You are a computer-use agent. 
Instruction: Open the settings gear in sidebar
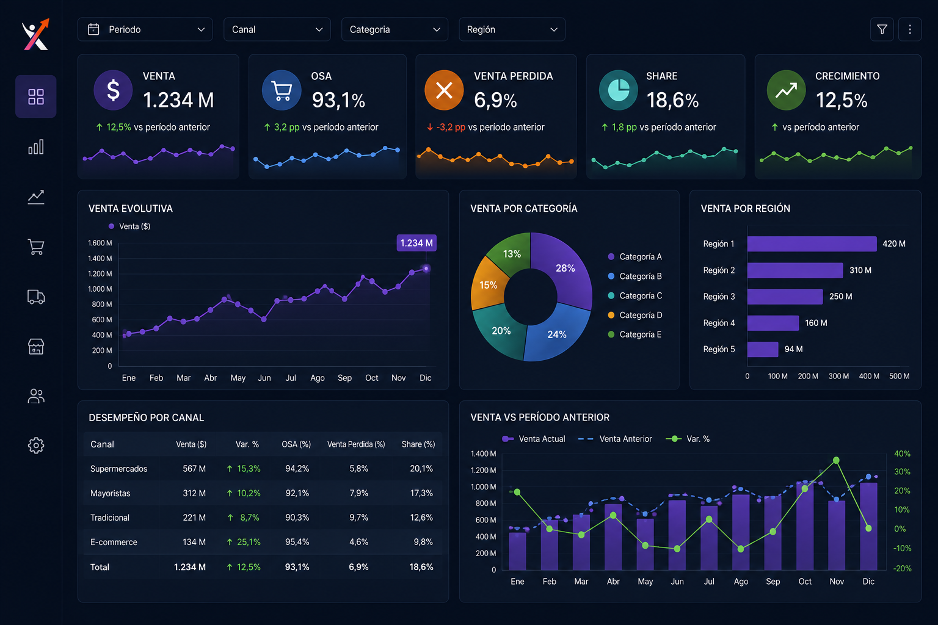coord(36,446)
